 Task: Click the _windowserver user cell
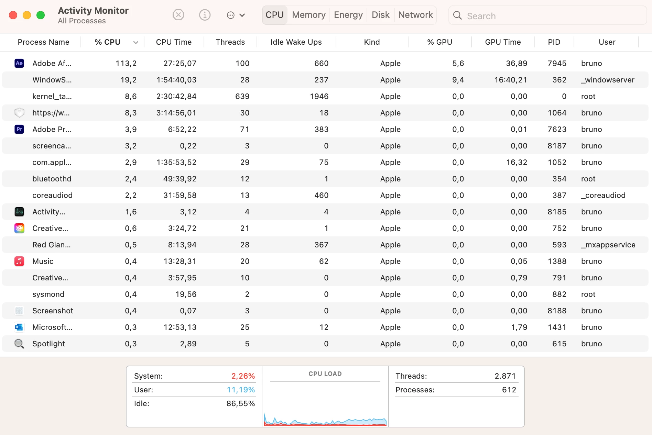pos(608,80)
